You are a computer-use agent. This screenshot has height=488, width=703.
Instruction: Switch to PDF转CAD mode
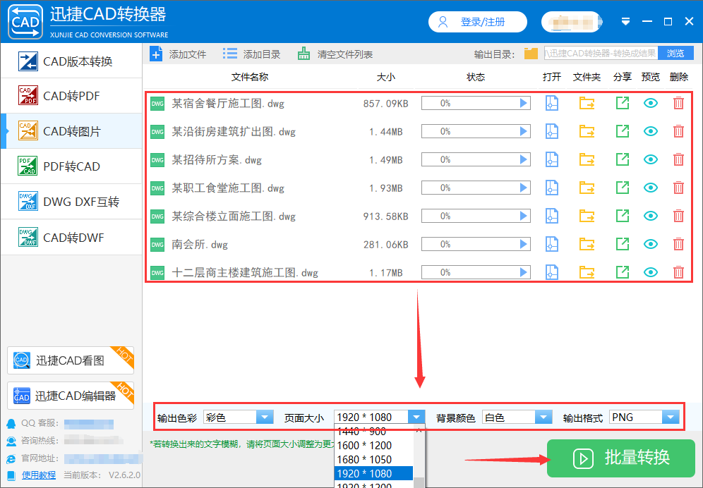(x=72, y=166)
